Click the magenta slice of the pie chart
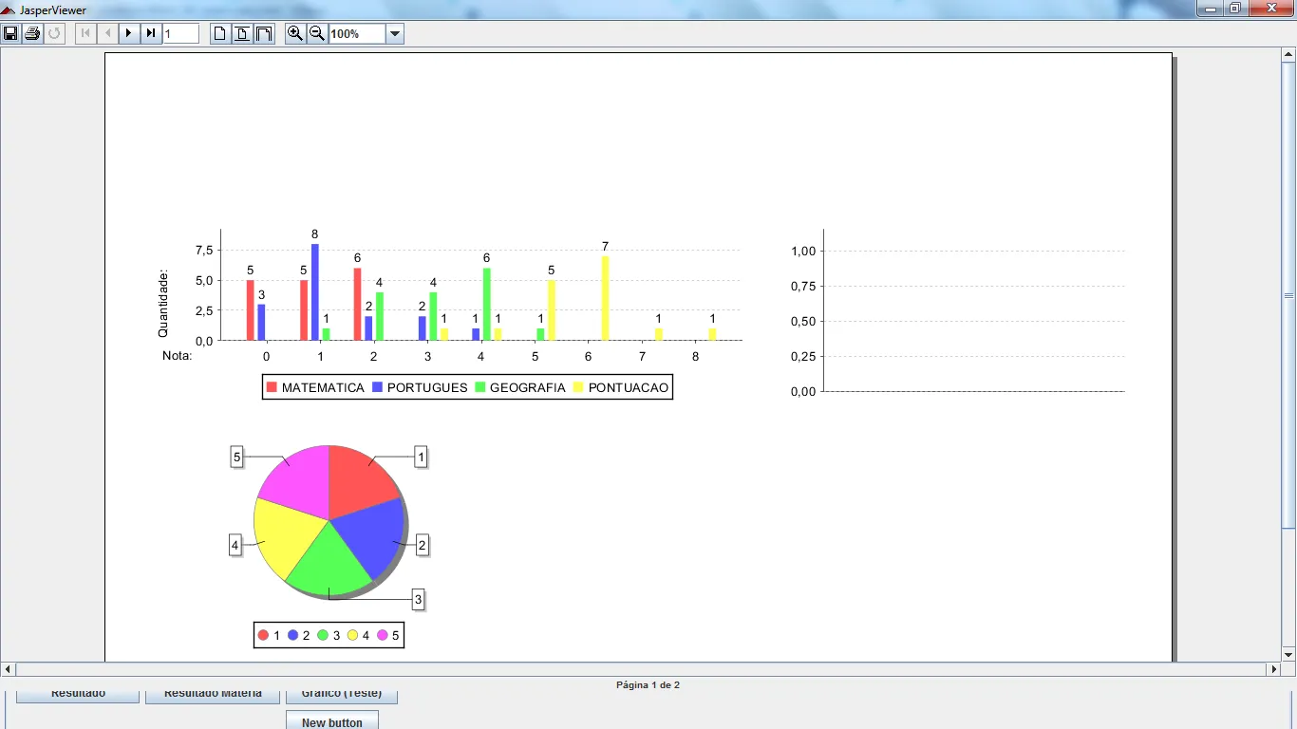 (x=299, y=482)
